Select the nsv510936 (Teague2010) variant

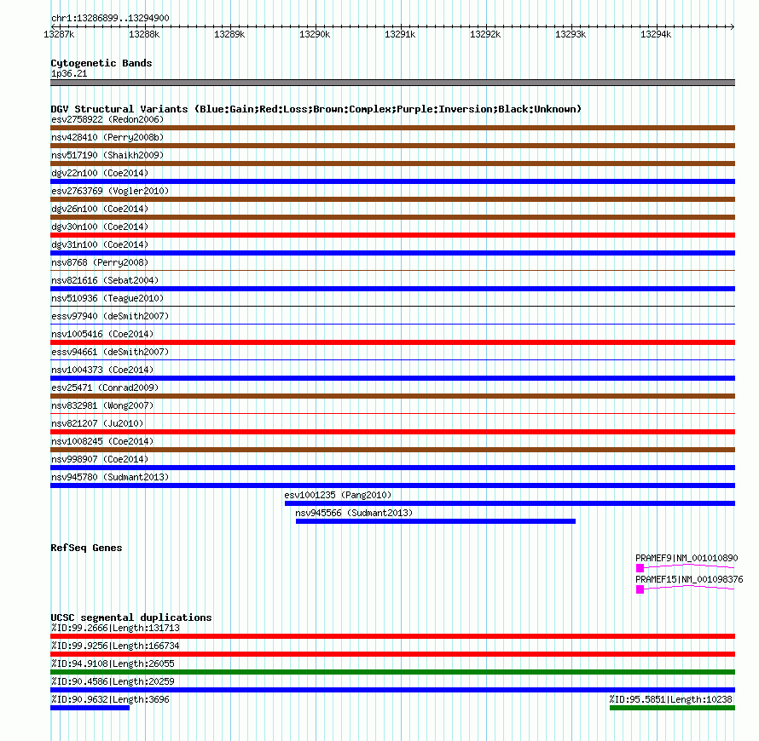[392, 306]
